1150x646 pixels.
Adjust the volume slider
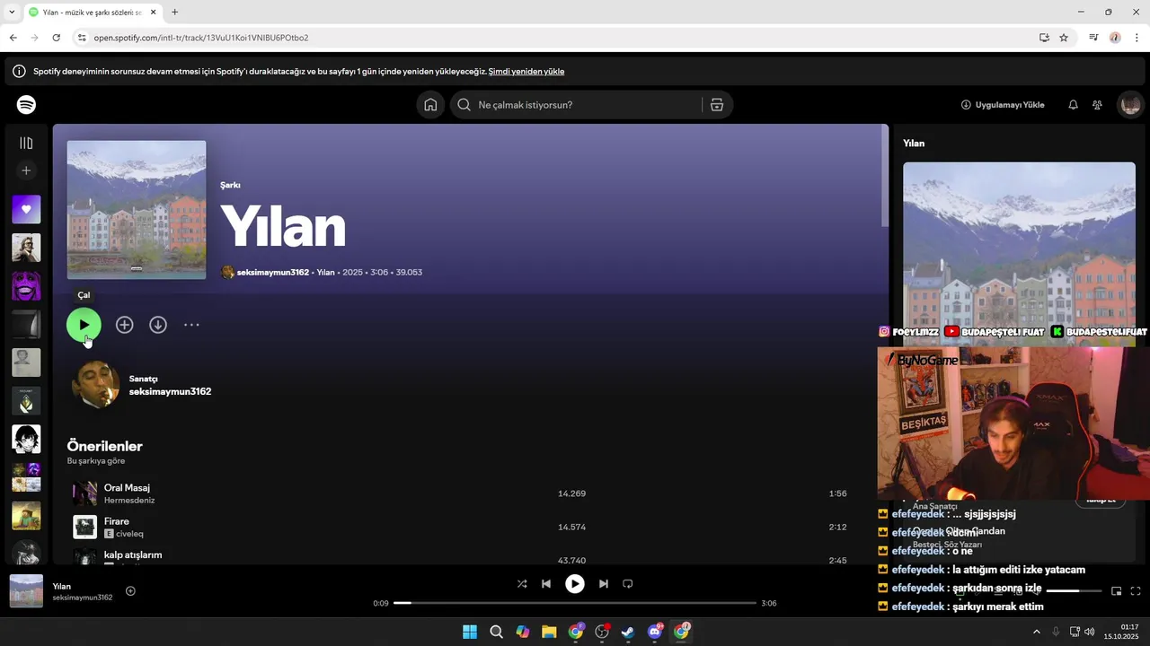[x=1075, y=591]
